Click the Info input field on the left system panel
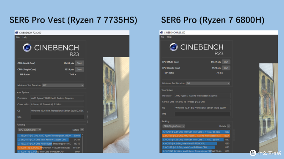 (x=57, y=117)
